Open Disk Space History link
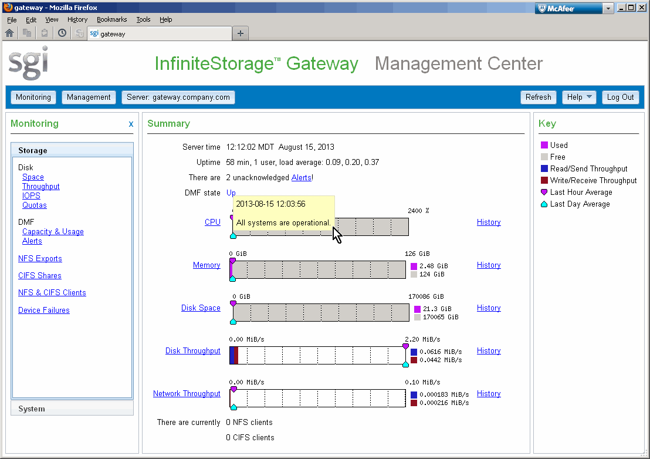 [489, 308]
